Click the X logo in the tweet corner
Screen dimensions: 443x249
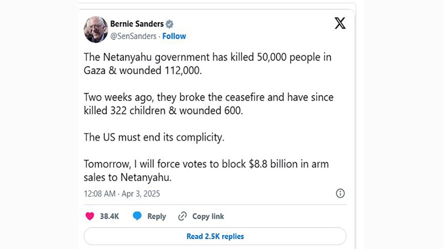[x=341, y=23]
